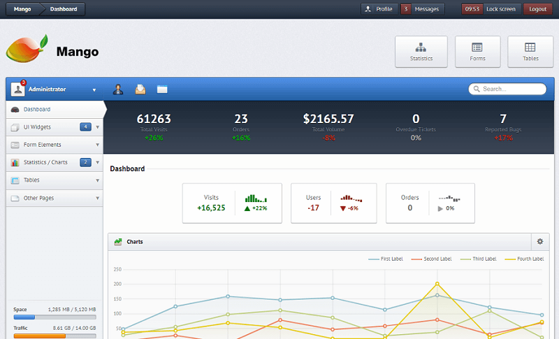Image resolution: width=559 pixels, height=339 pixels.
Task: Click the Dashboard breadcrumb in top bar
Action: click(63, 9)
